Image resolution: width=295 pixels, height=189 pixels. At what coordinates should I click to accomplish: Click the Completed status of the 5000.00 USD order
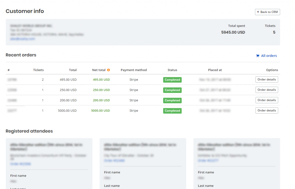(x=172, y=111)
